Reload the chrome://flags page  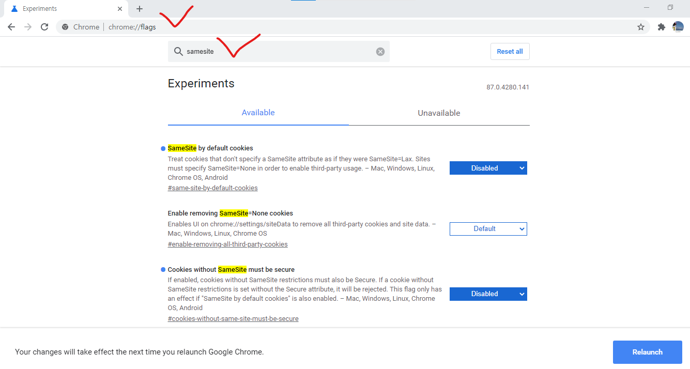(x=44, y=27)
